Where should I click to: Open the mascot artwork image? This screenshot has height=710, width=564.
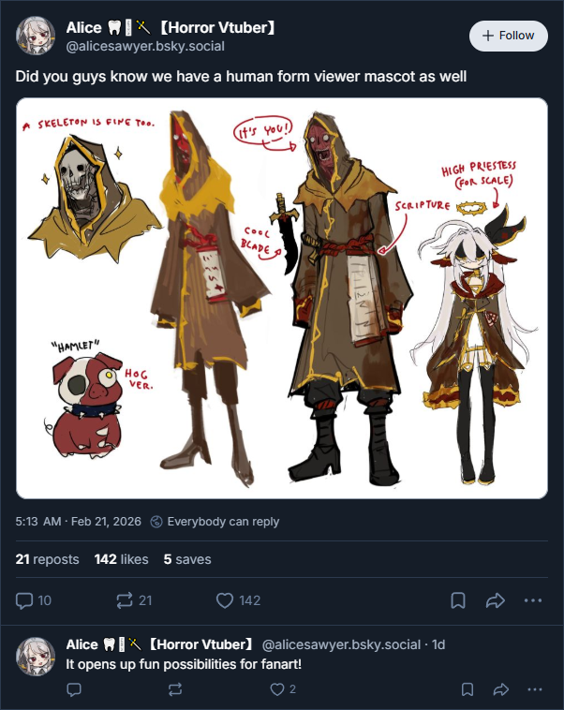coord(282,299)
